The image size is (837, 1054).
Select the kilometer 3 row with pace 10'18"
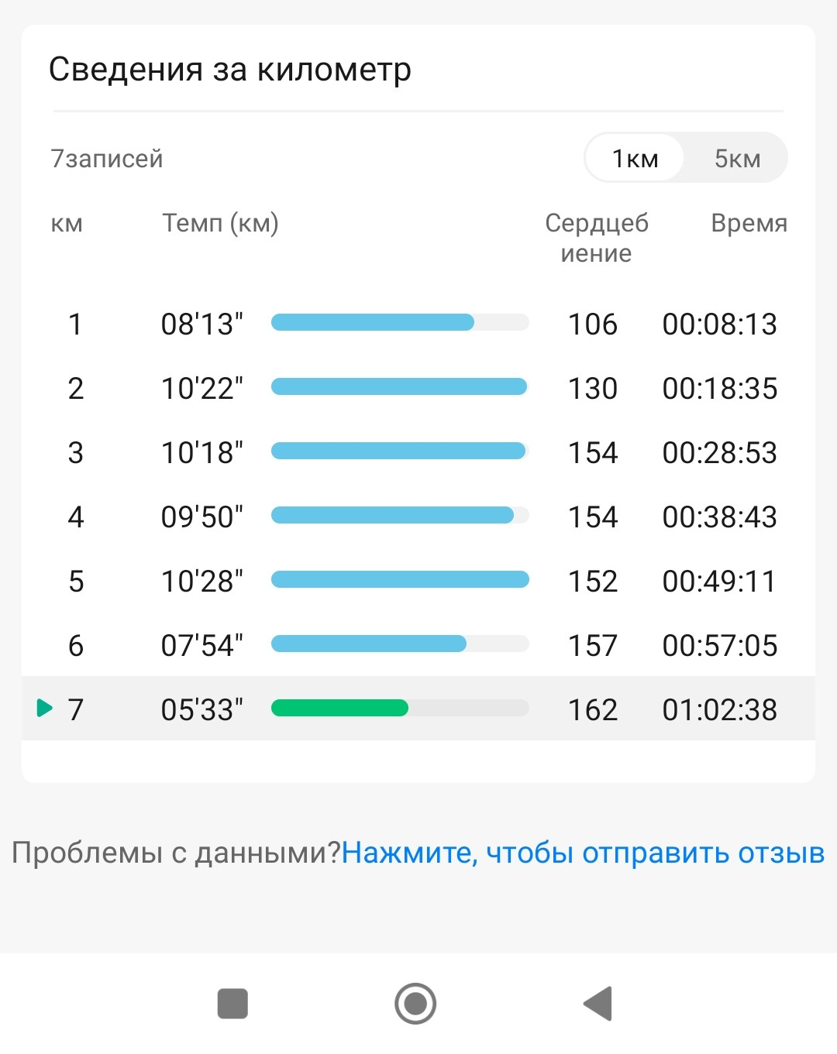pos(418,452)
